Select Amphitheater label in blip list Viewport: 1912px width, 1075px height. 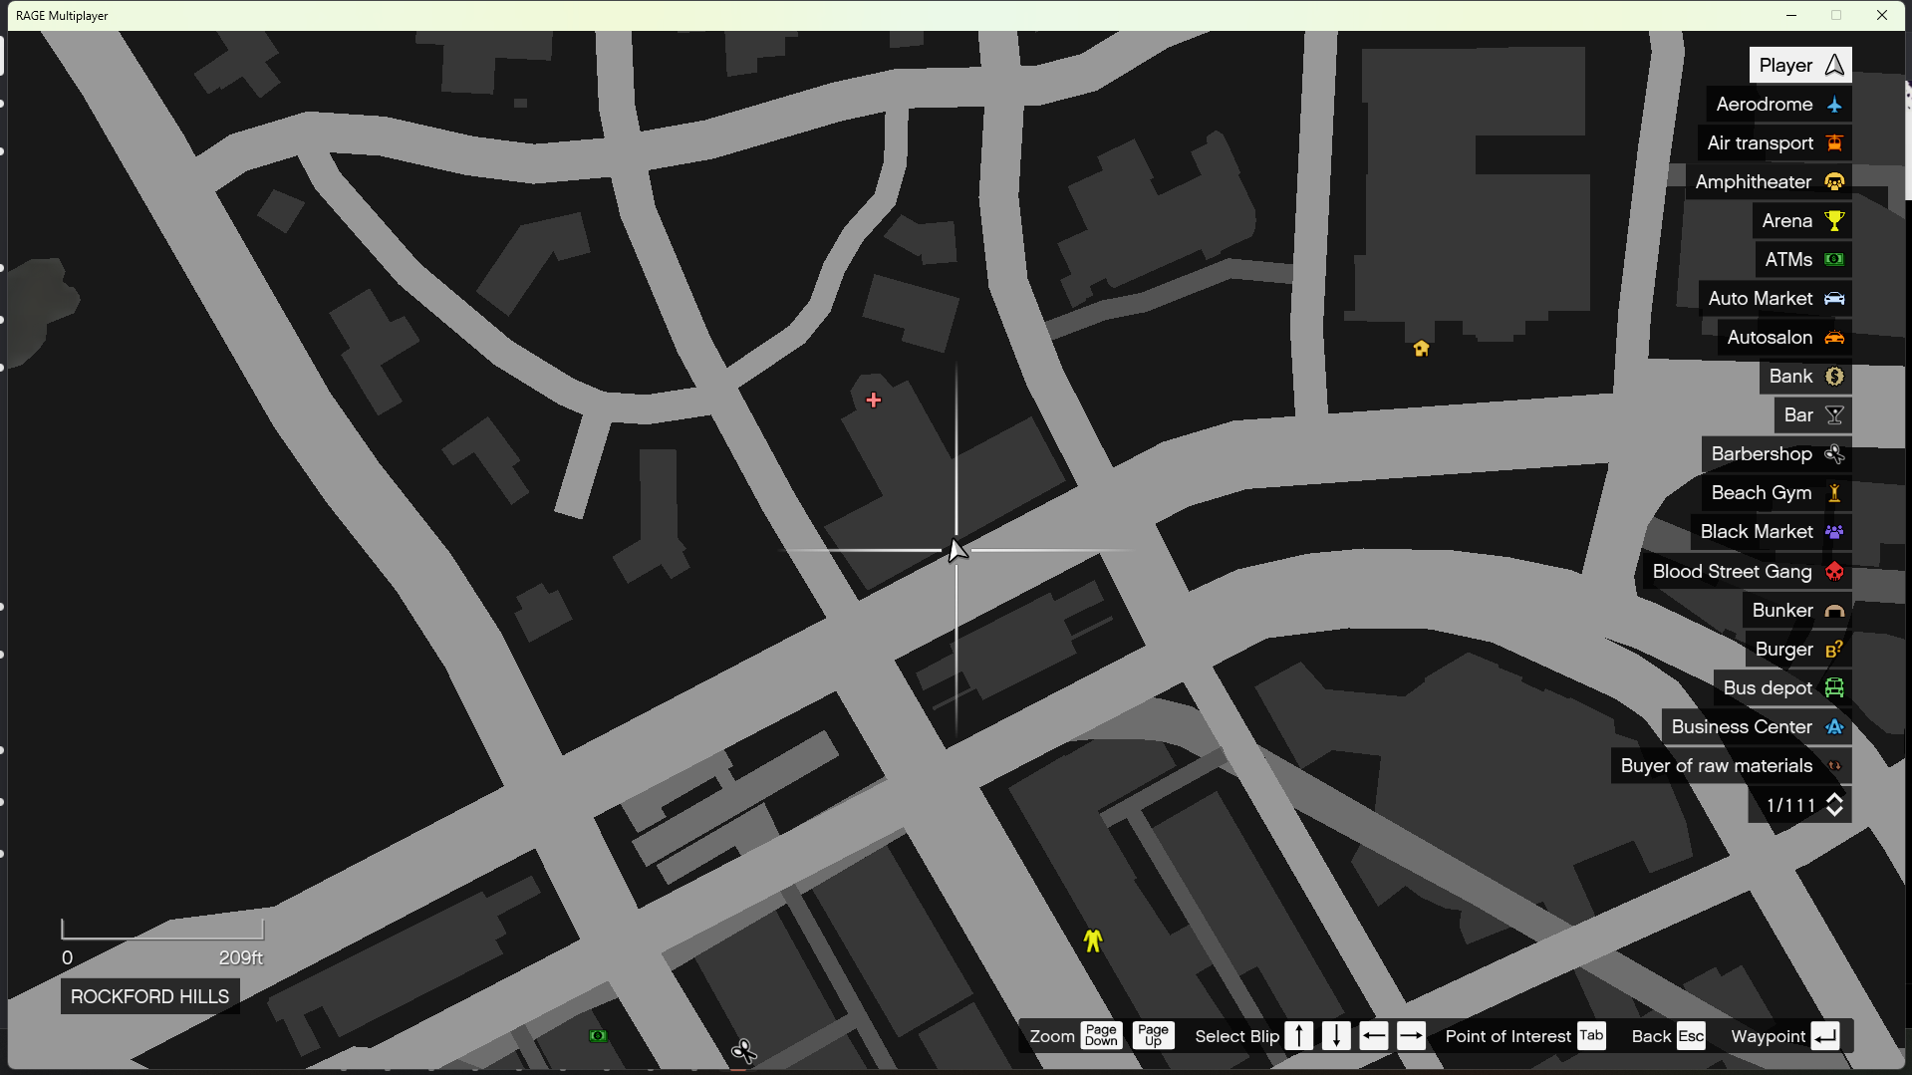pos(1754,182)
